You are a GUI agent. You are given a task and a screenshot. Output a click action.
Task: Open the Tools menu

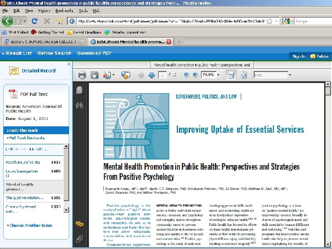point(83,11)
